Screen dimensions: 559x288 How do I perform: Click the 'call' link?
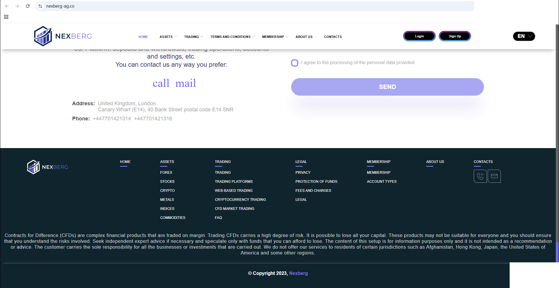point(161,83)
